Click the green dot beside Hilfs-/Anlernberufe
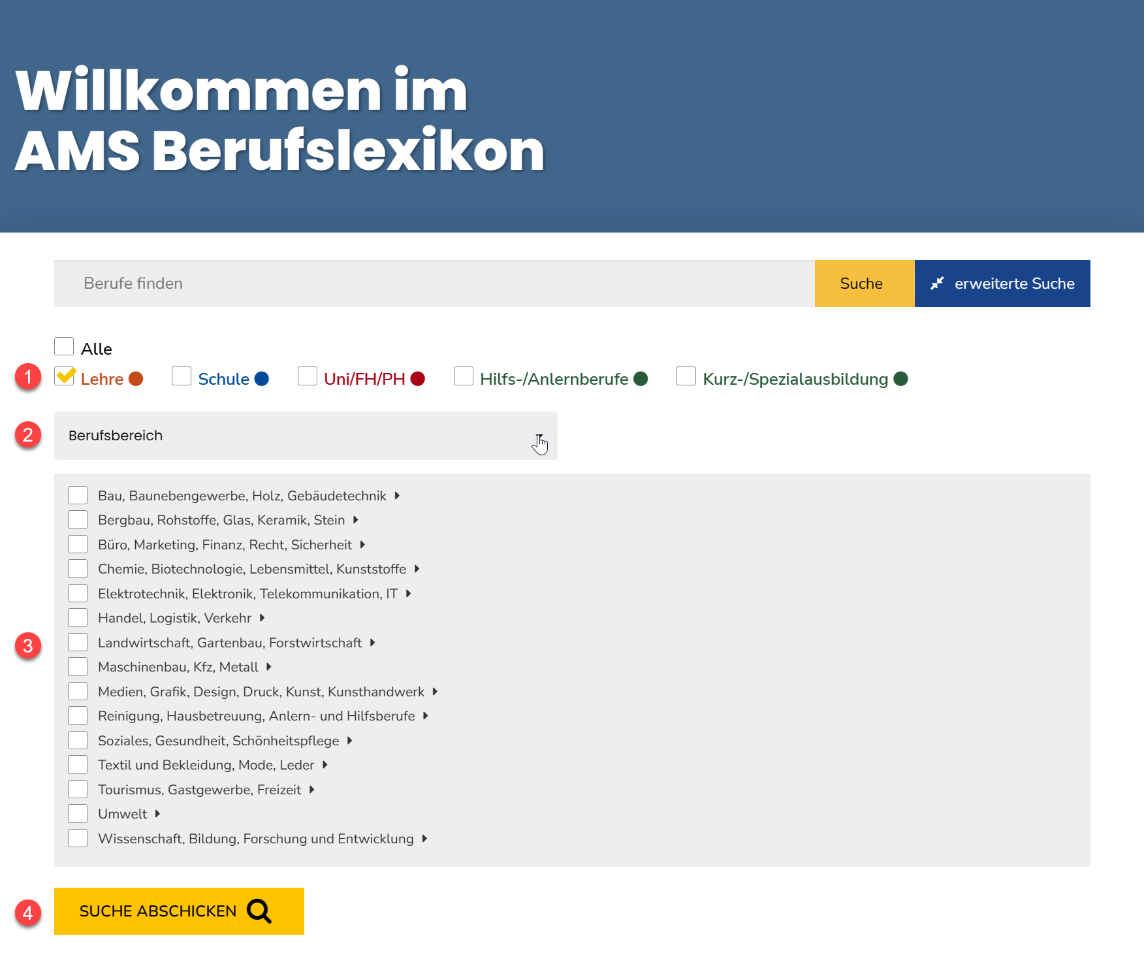Viewport: 1144px width, 972px height. [641, 379]
